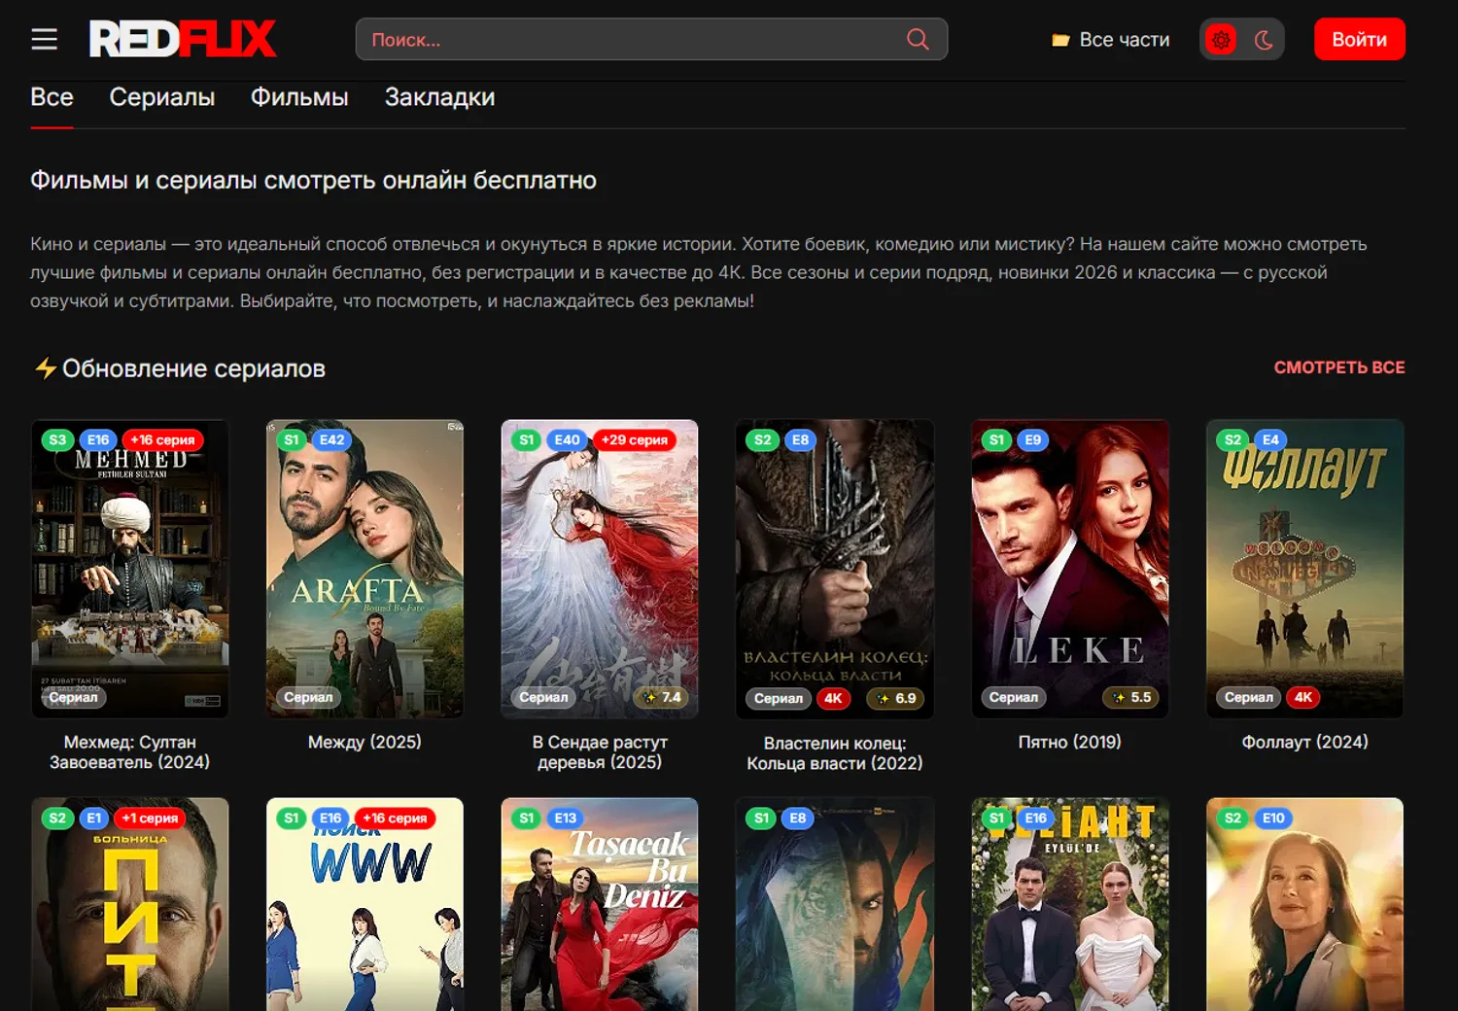Click the Сериал tag on Leke poster

1014,697
